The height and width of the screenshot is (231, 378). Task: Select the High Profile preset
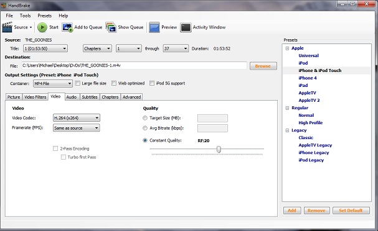(x=311, y=122)
